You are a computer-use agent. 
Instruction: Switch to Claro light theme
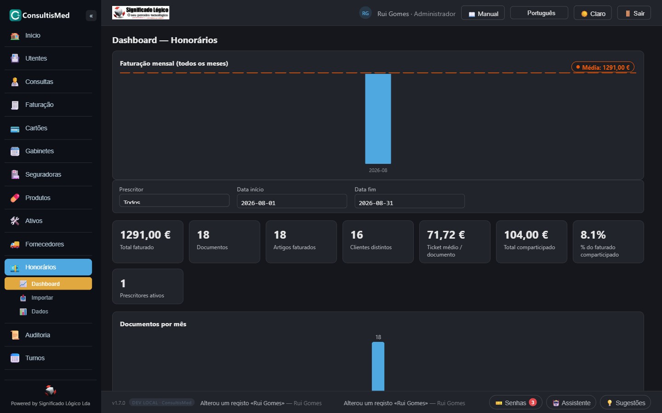pos(593,13)
